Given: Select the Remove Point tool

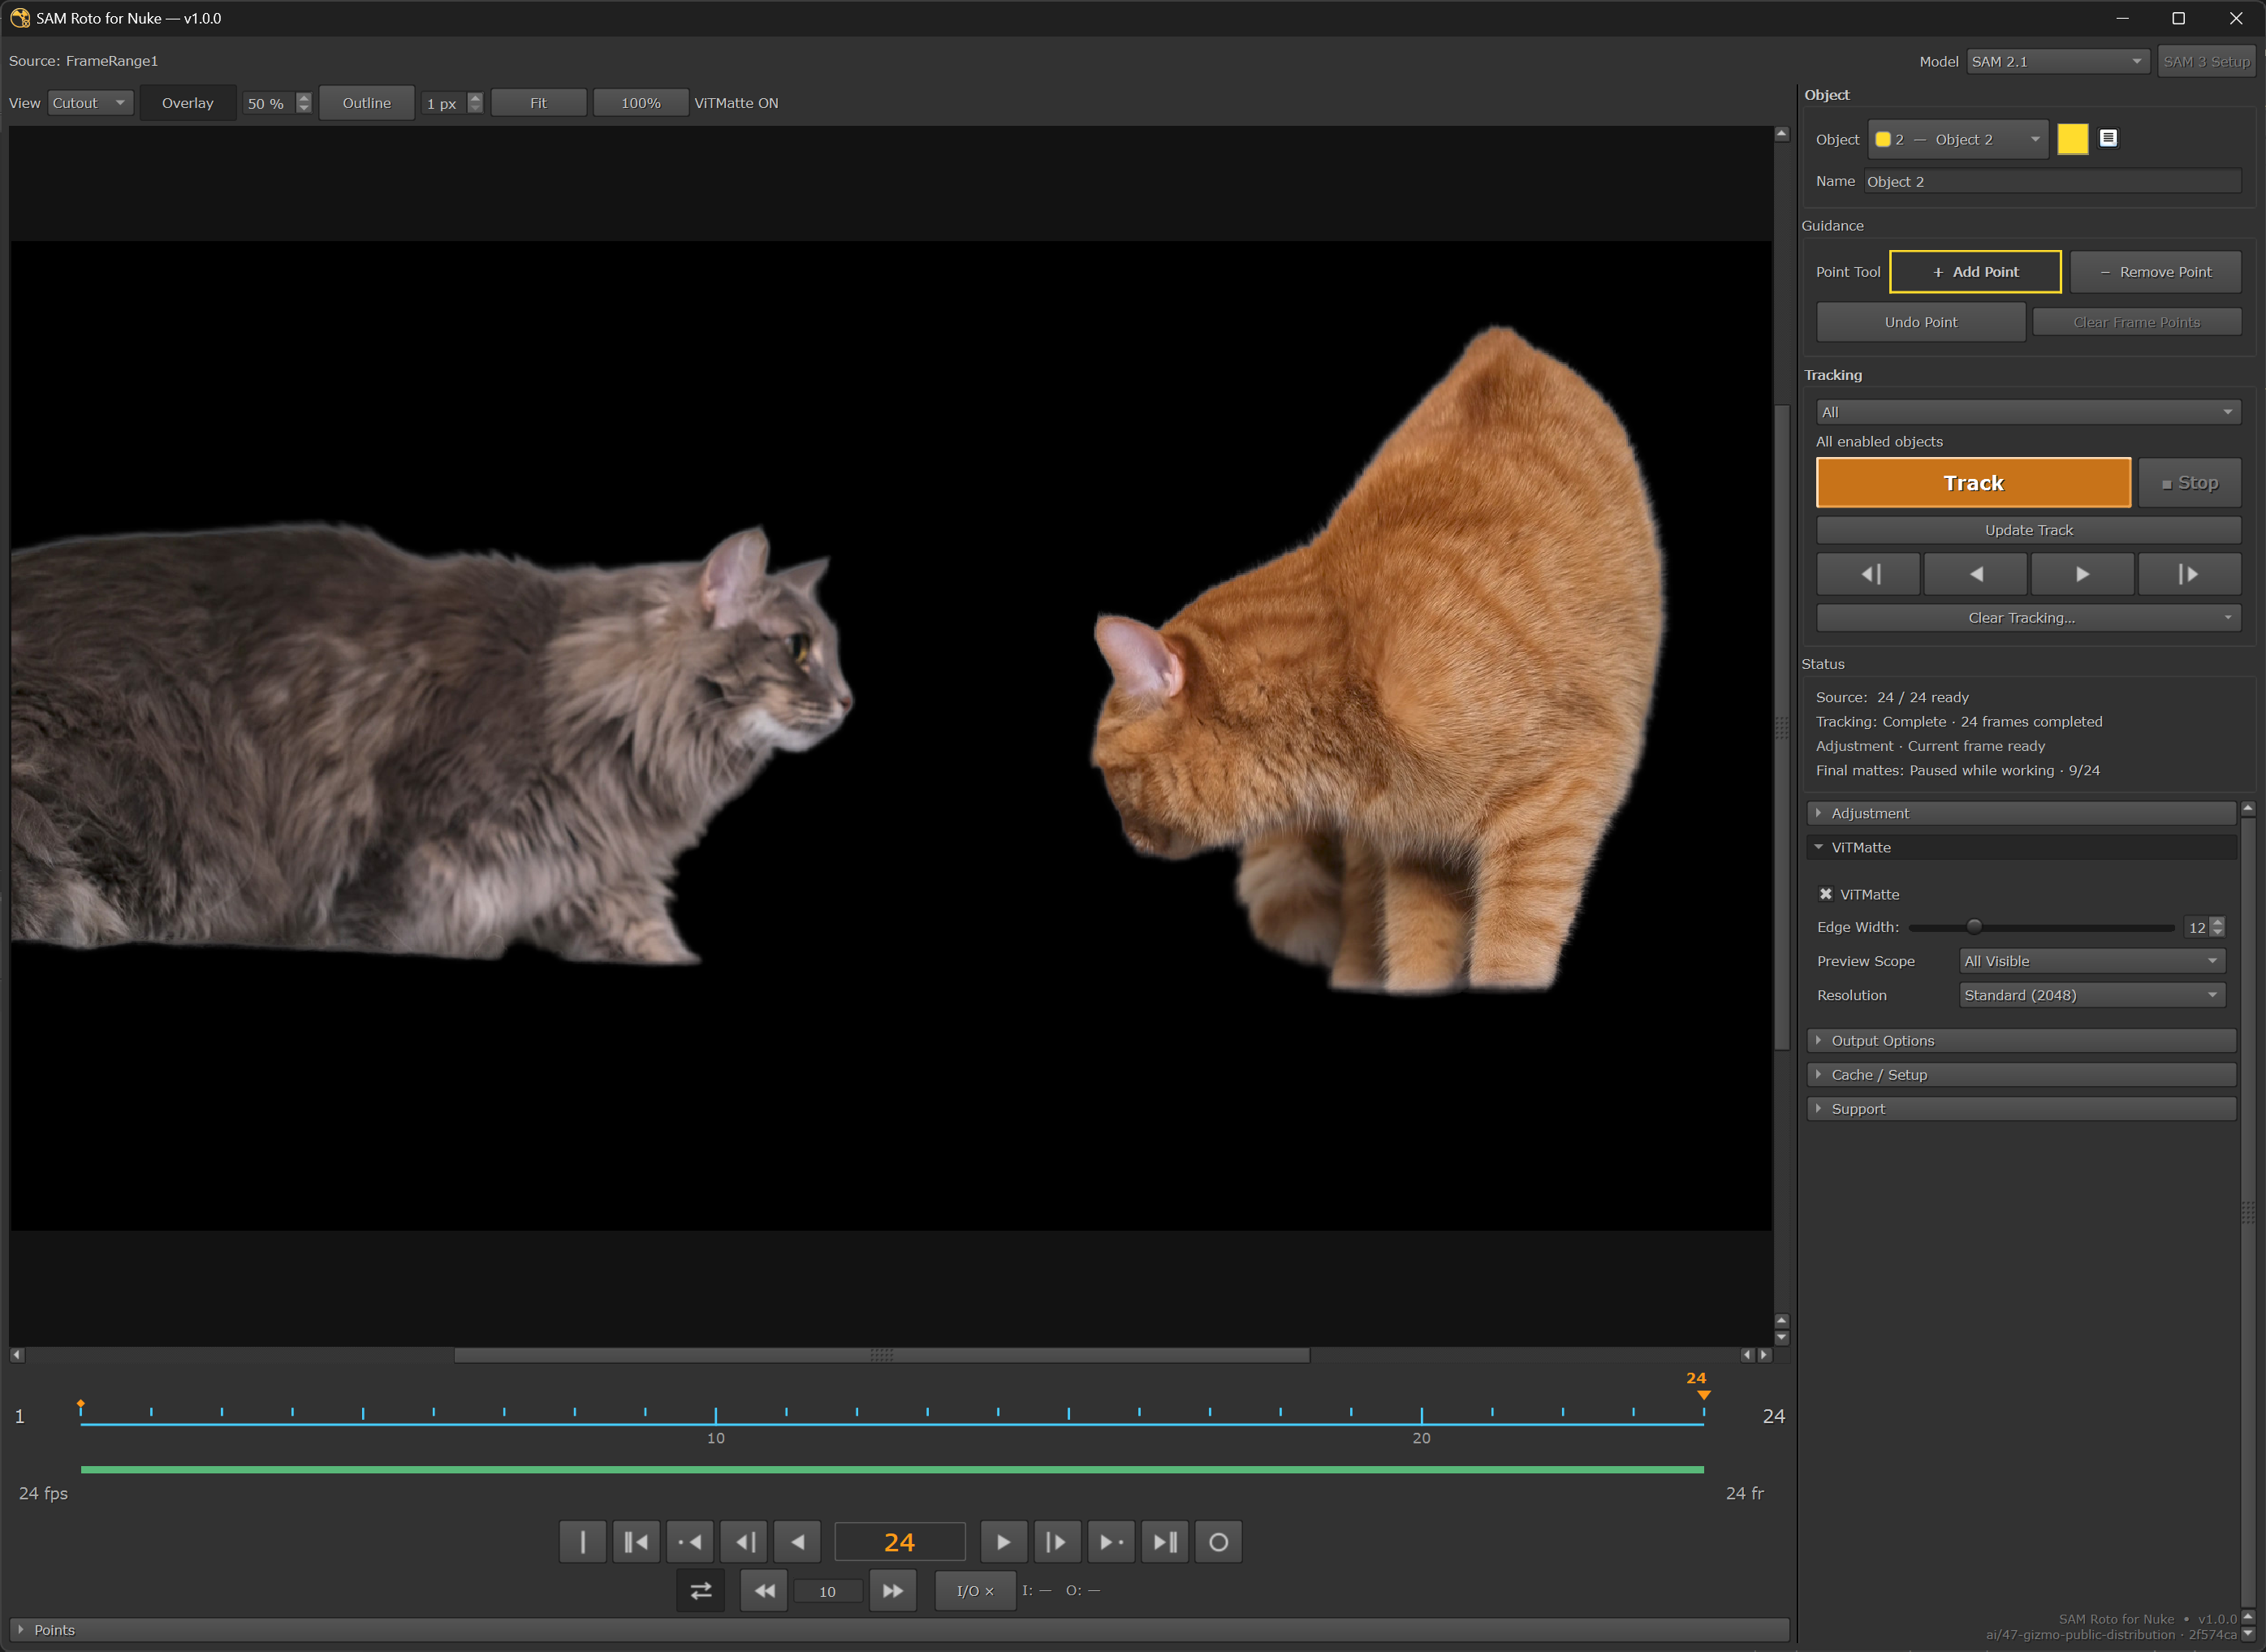Looking at the screenshot, I should pyautogui.click(x=2155, y=272).
